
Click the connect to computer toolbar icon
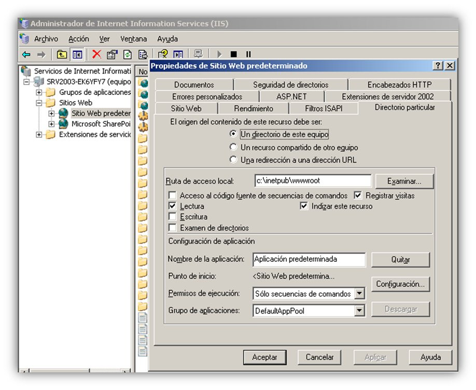coord(198,54)
